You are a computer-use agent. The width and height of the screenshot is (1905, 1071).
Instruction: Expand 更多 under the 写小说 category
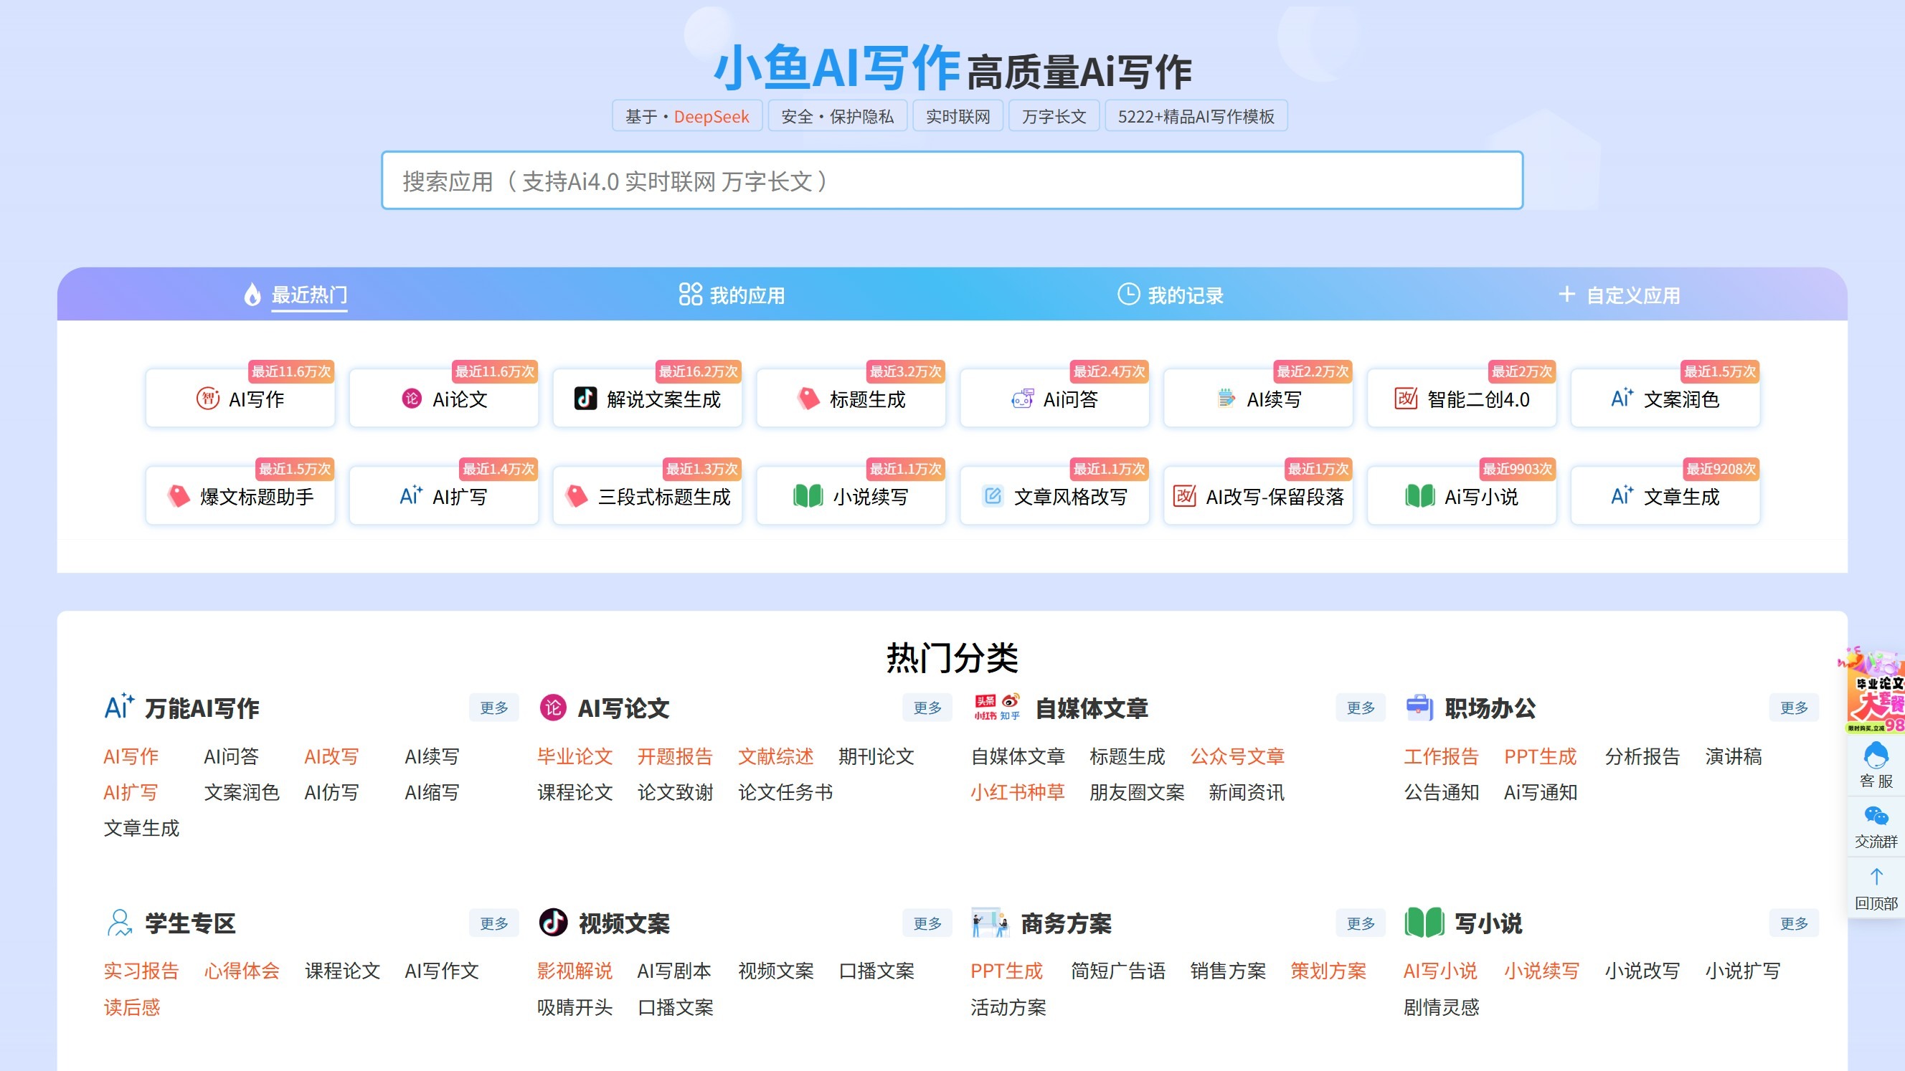(x=1794, y=923)
